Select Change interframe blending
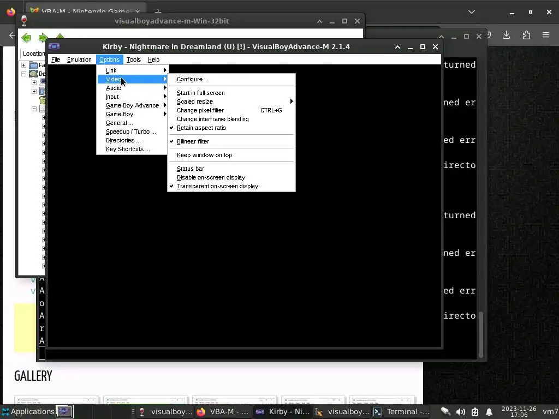The height and width of the screenshot is (419, 559). coord(231,119)
